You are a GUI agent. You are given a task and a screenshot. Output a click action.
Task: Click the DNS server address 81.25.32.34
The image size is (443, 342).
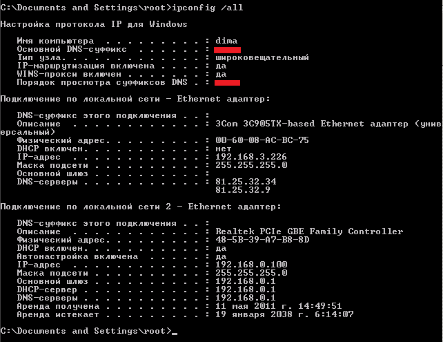tap(246, 182)
